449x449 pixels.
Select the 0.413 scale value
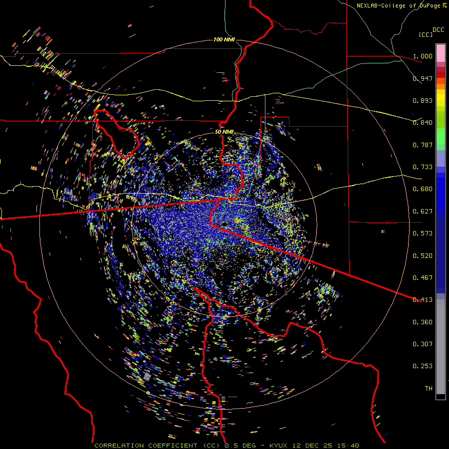pos(423,300)
